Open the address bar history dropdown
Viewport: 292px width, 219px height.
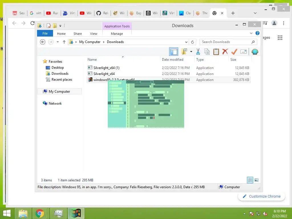186,42
